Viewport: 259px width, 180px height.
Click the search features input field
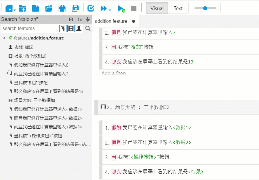(30, 28)
